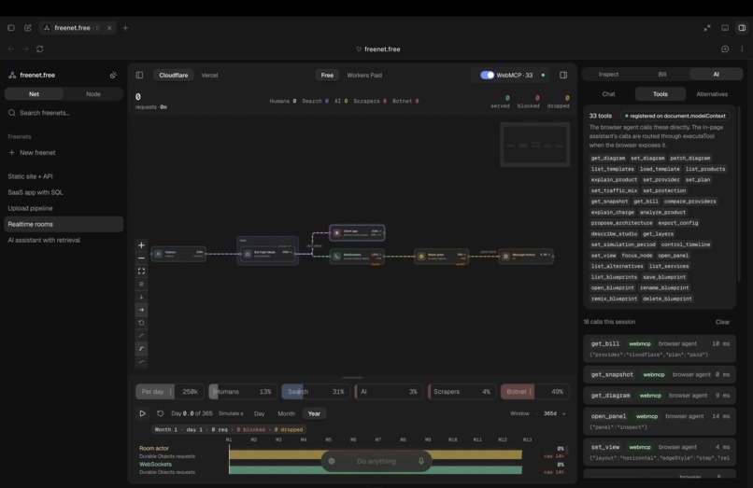Click the get_diagram tool chip

(608, 158)
